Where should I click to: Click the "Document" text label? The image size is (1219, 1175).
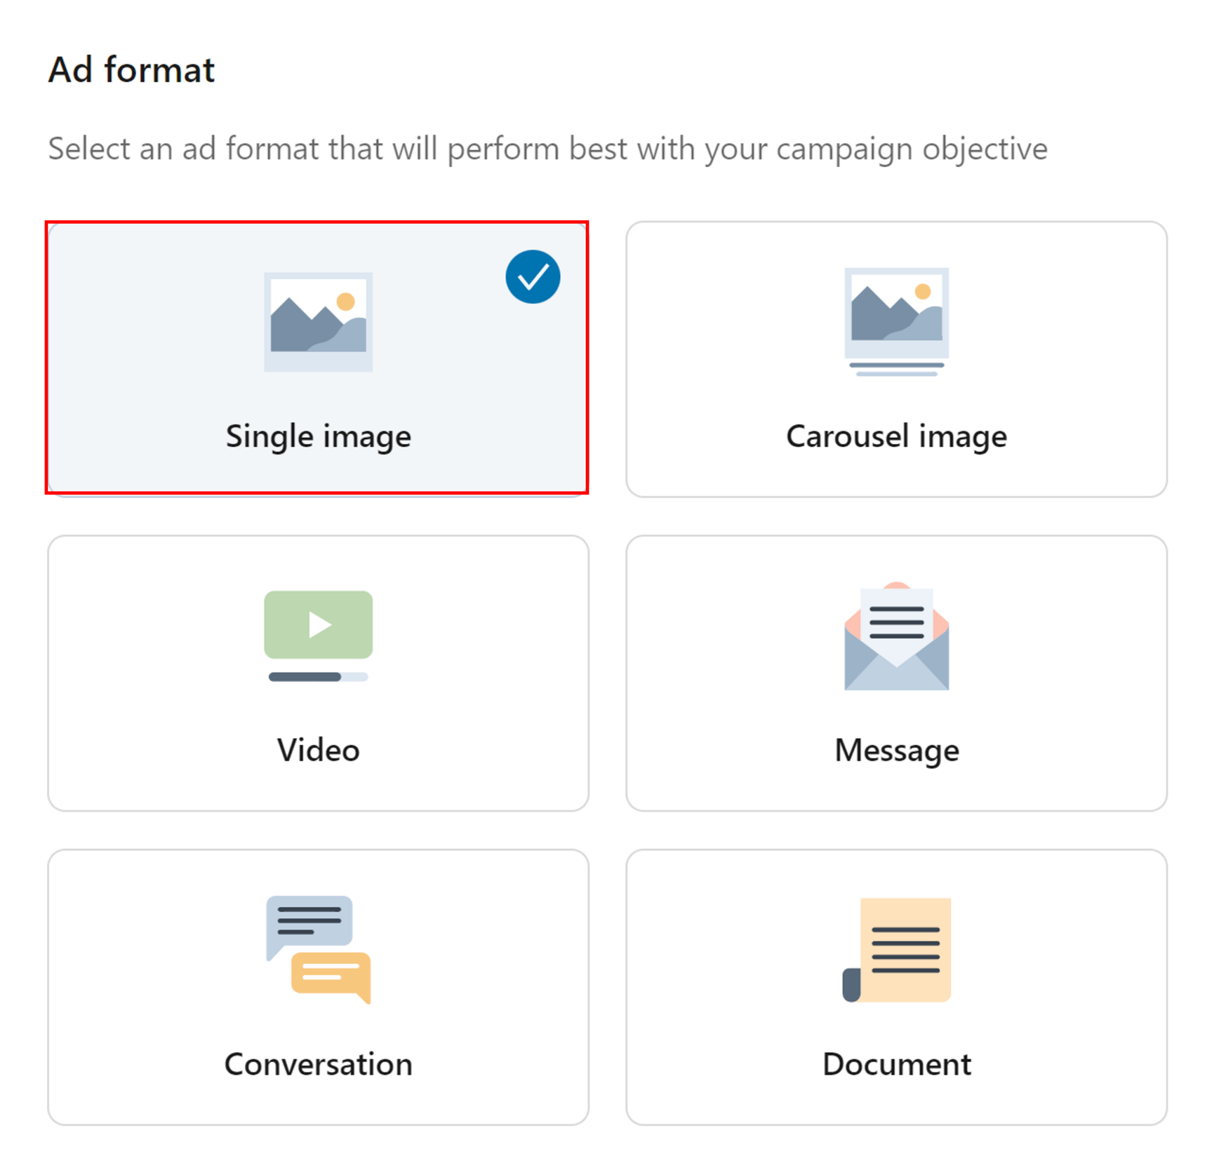896,1064
